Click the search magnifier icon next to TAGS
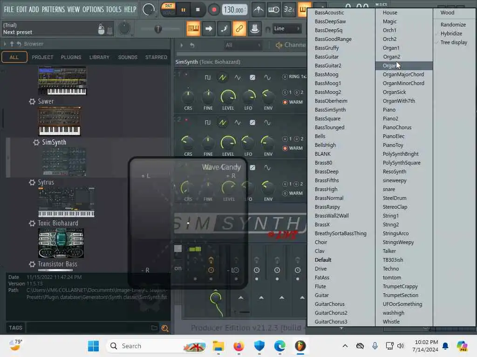This screenshot has height=357, width=477. 165,328
